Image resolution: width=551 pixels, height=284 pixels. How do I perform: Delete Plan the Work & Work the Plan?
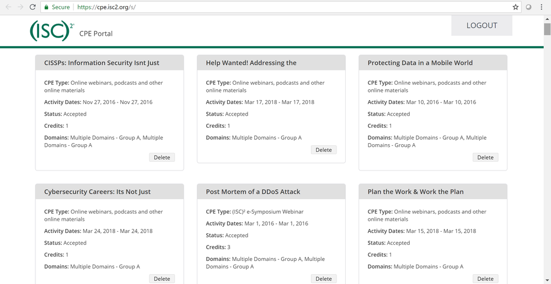point(485,278)
